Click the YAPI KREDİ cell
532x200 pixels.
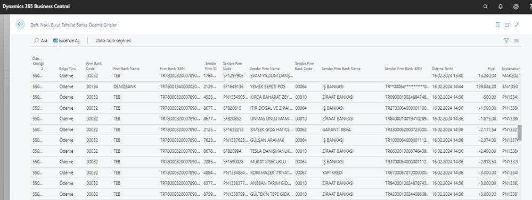coord(332,172)
